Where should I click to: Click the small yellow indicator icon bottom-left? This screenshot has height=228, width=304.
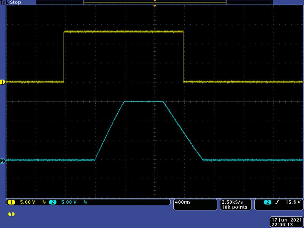(x=11, y=214)
